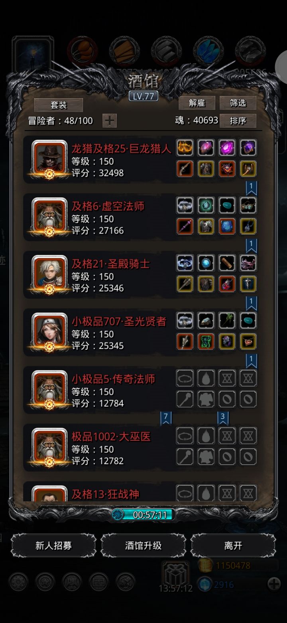Select the pistol weapon slot of 巨龙猎人

[x=185, y=169]
